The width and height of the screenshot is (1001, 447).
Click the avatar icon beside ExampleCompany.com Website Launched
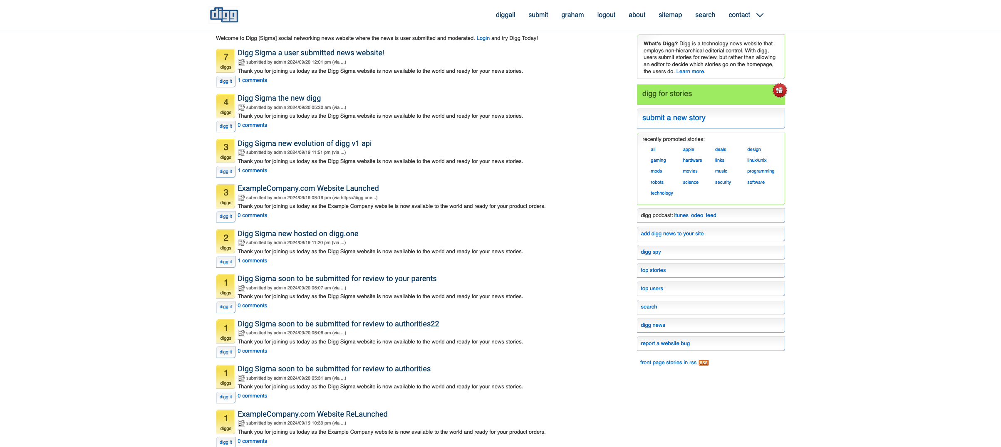click(242, 198)
